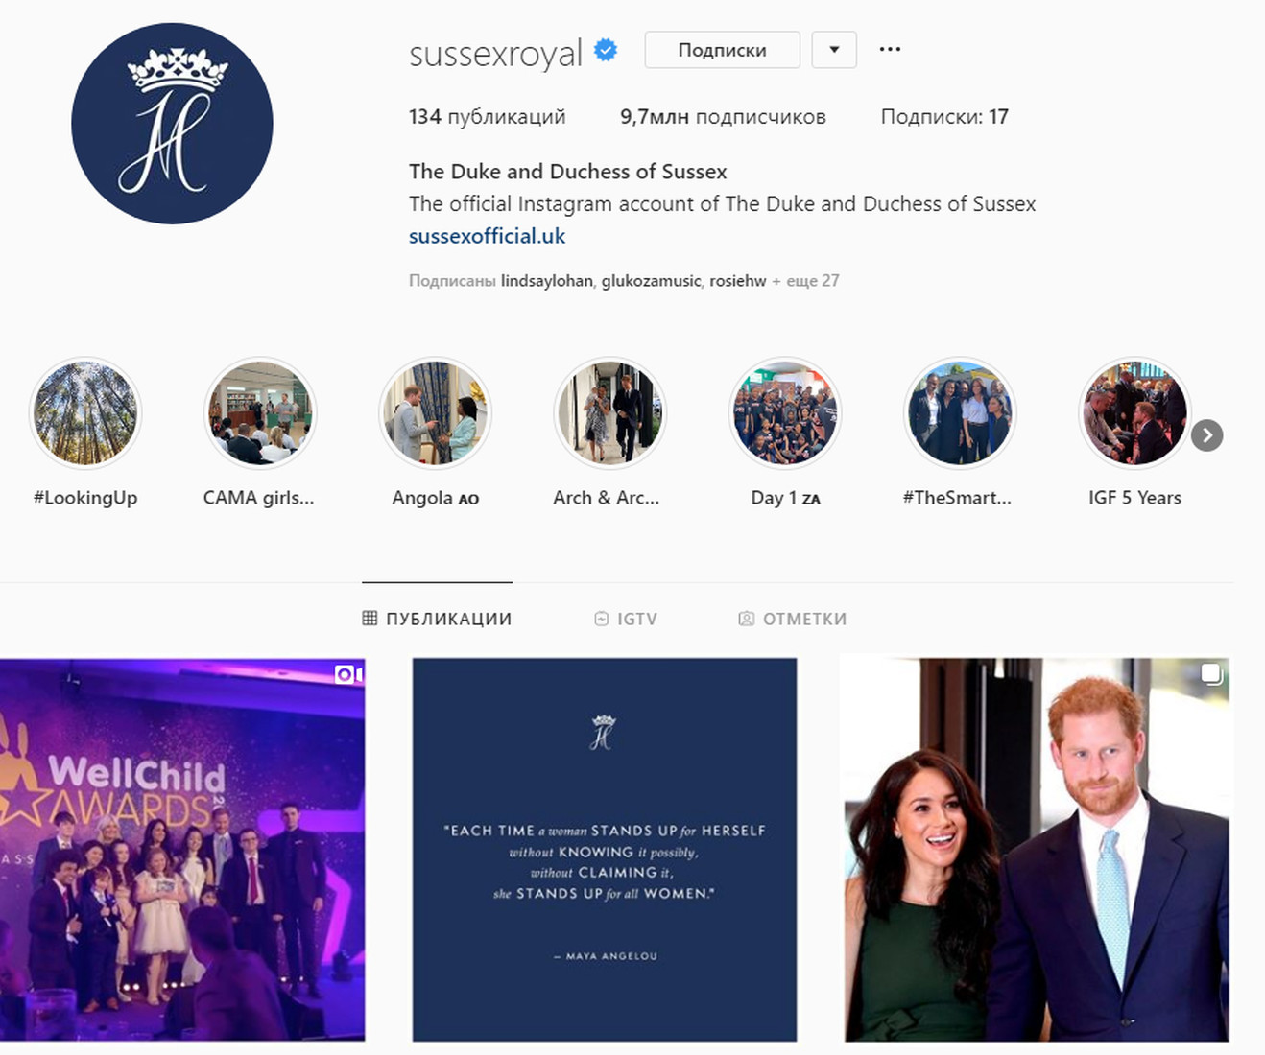1265x1055 pixels.
Task: Click the sussexroyal profile avatar monogram
Action: 172,124
